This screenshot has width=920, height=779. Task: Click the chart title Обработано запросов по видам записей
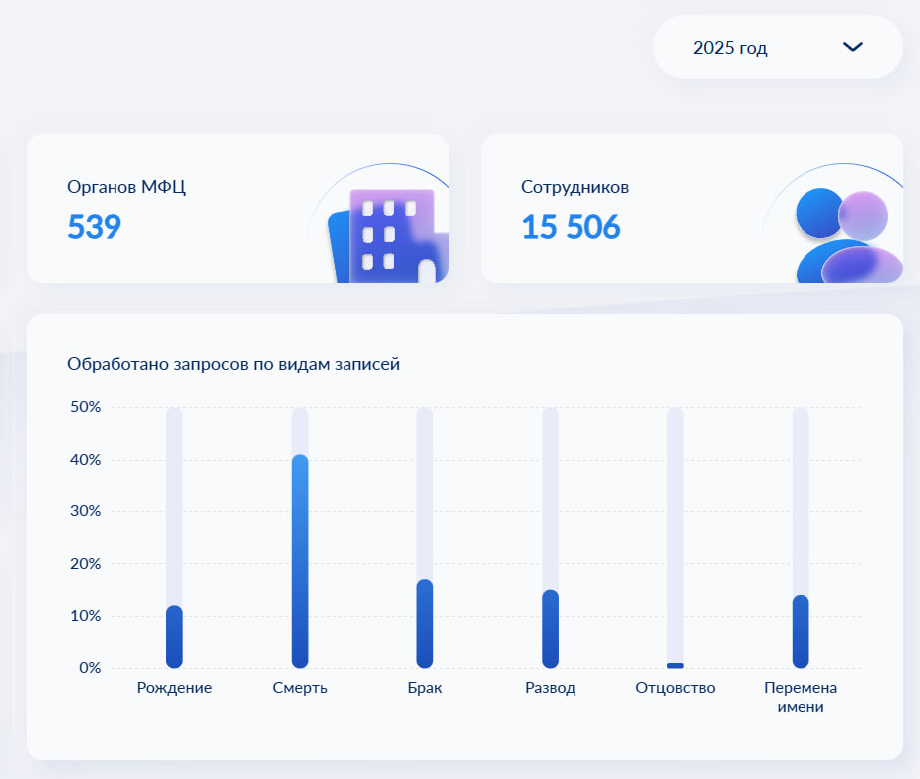tap(234, 364)
